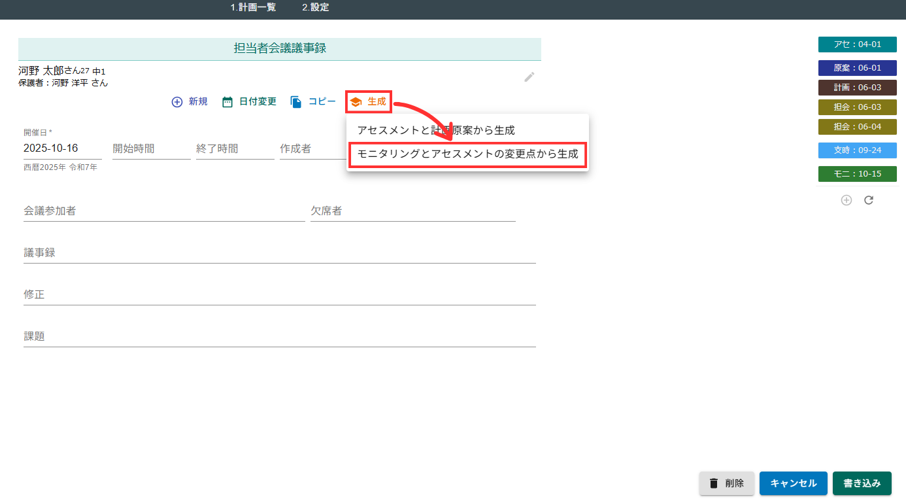Click the コピー copy button

(313, 102)
